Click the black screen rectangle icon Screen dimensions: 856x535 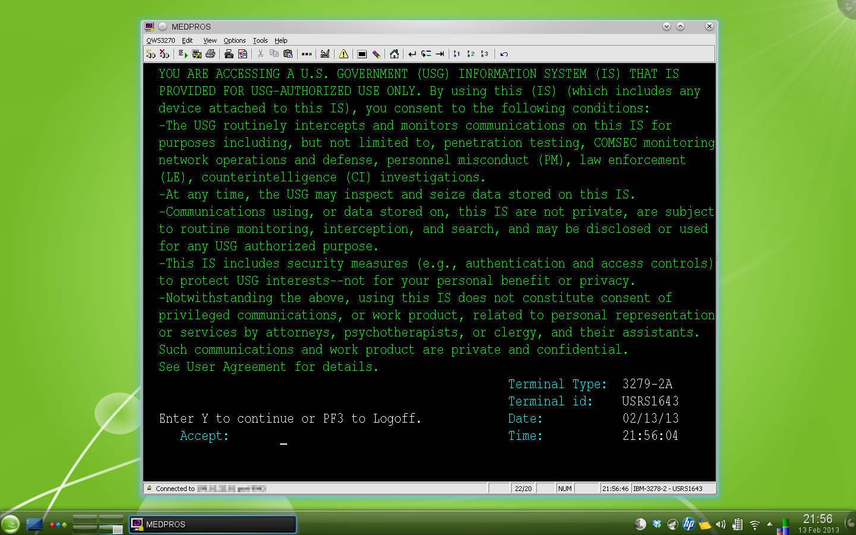click(x=362, y=54)
